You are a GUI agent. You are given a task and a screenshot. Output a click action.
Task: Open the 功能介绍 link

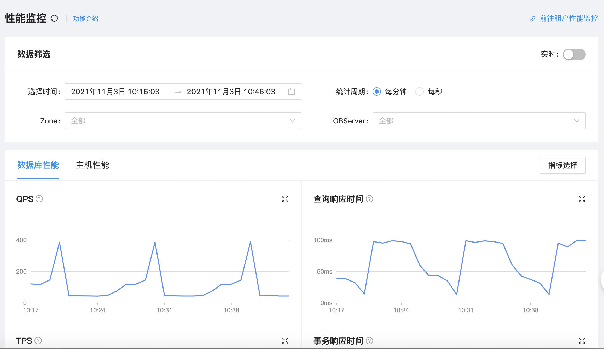click(86, 19)
